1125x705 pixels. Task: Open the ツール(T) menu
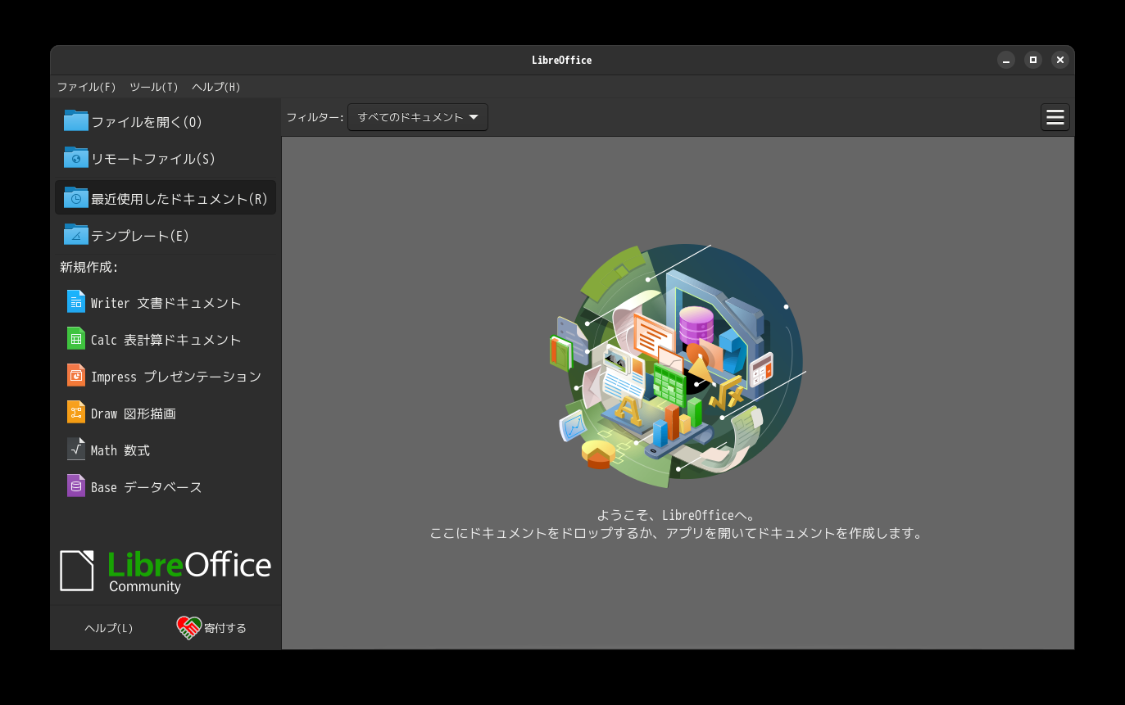coord(154,87)
